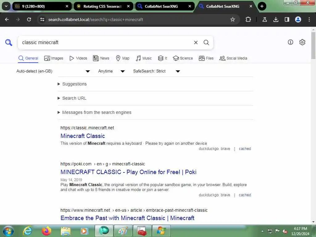Open the Minecraft Classic result link

tap(83, 136)
